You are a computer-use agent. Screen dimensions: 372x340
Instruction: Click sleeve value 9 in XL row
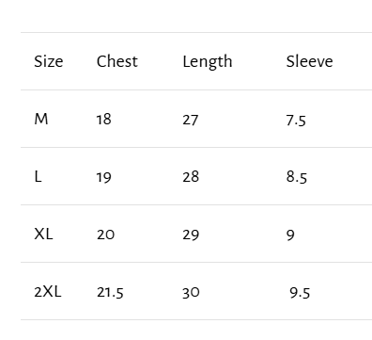[290, 235]
